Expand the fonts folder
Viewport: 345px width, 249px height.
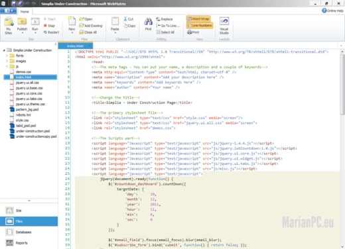[7, 56]
